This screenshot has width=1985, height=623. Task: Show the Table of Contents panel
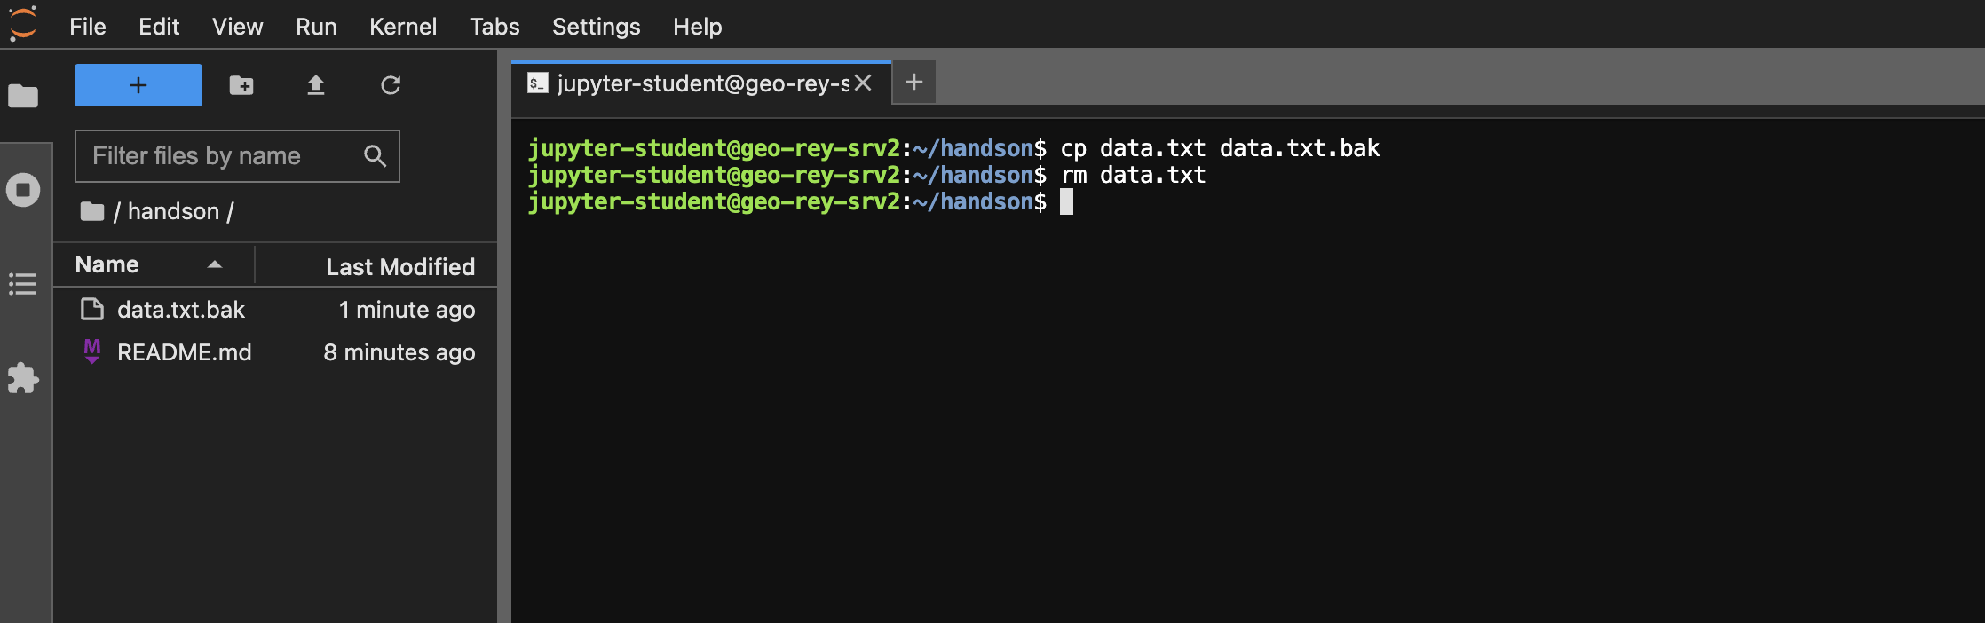[x=23, y=284]
